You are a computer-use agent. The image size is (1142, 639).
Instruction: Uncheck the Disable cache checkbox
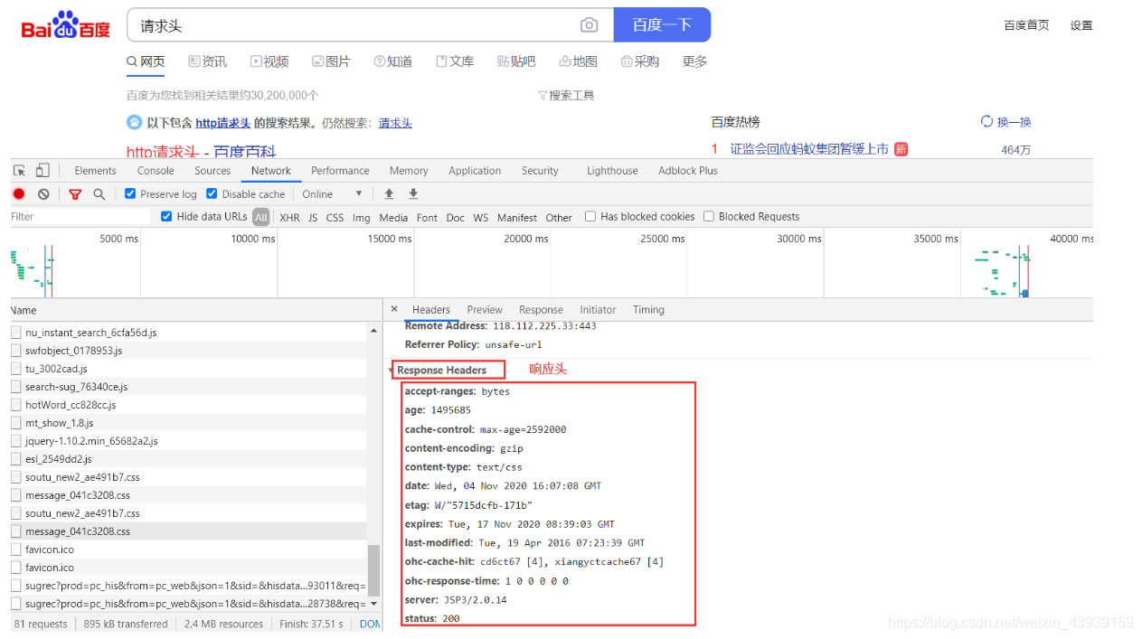(212, 193)
